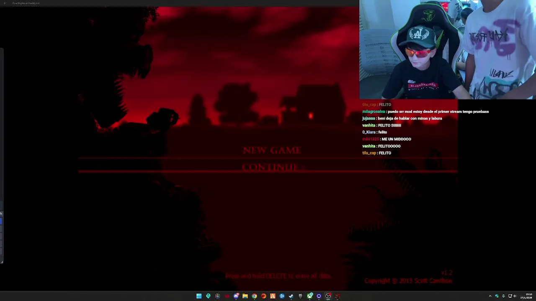Click the chat message from milagrosalva
This screenshot has width=536, height=301.
[425, 112]
